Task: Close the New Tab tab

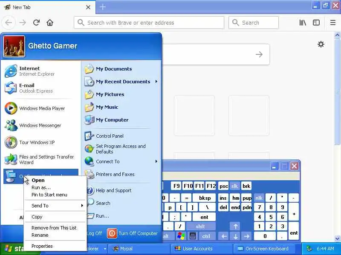Action: (x=88, y=7)
